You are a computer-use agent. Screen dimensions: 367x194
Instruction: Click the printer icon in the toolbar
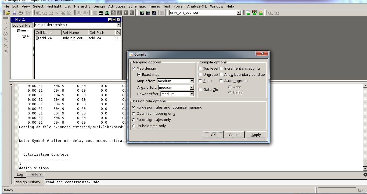21,13
